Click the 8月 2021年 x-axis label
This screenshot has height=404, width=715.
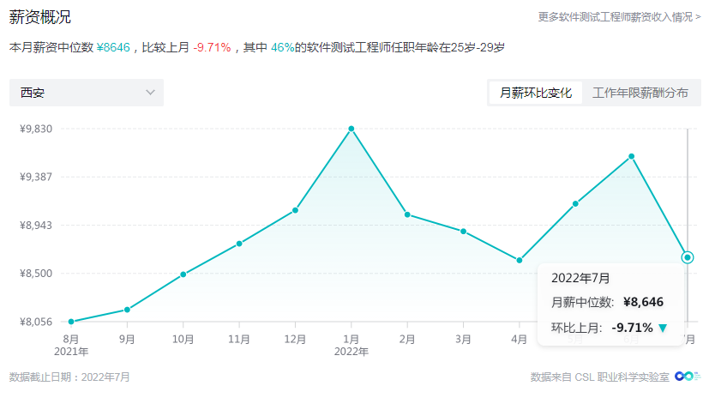coord(71,345)
